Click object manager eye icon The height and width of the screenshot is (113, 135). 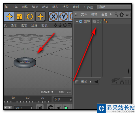[127, 15]
